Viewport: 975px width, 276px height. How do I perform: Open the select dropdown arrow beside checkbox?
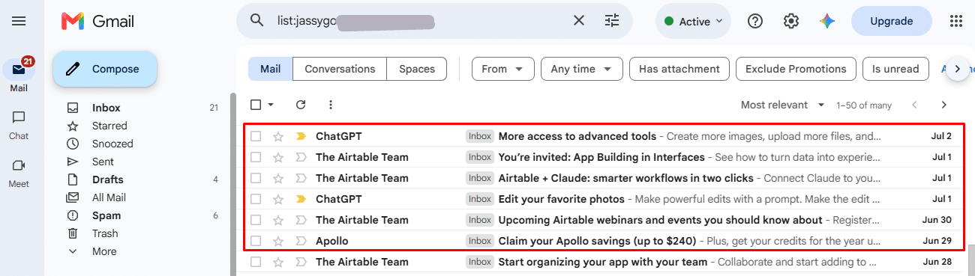[271, 105]
